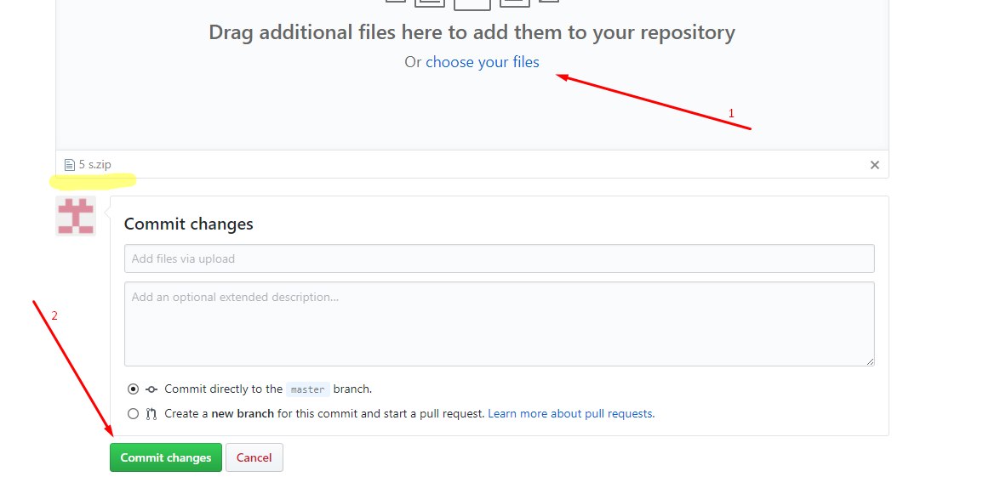Select "Commit directly to the master branch" radio button
This screenshot has width=983, height=494.
133,389
